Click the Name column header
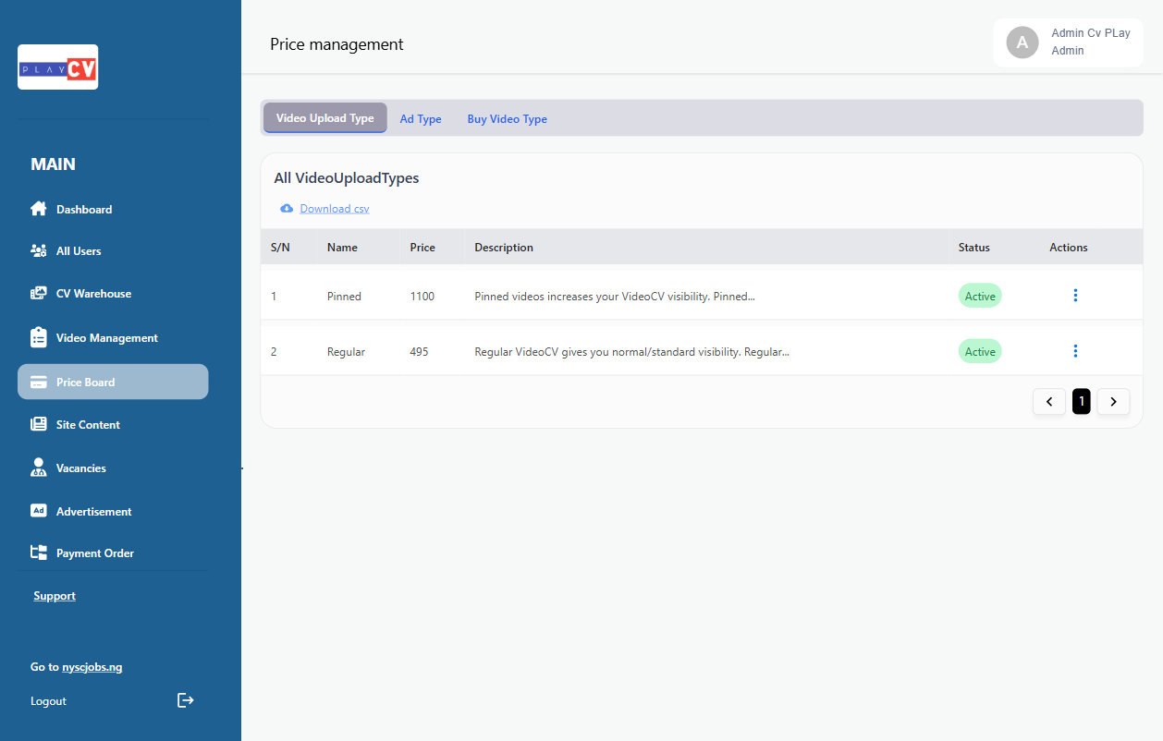This screenshot has width=1163, height=741. click(342, 247)
